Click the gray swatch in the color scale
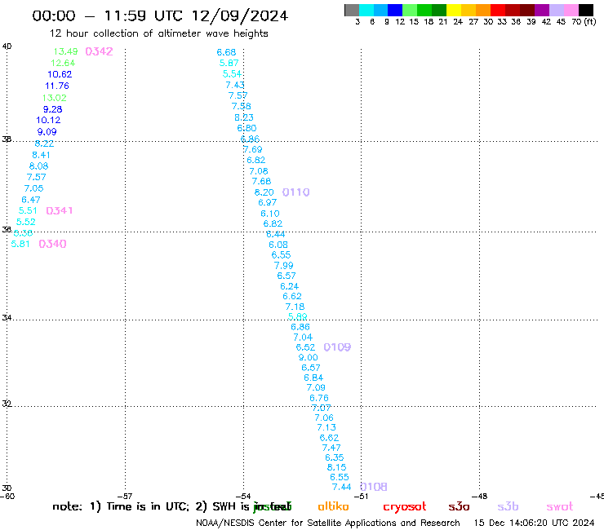The height and width of the screenshot is (530, 604). [352, 10]
